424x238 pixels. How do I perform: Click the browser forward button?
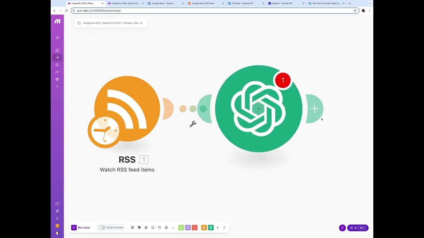coord(60,11)
